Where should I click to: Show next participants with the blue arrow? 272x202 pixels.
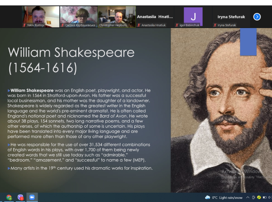257,17
